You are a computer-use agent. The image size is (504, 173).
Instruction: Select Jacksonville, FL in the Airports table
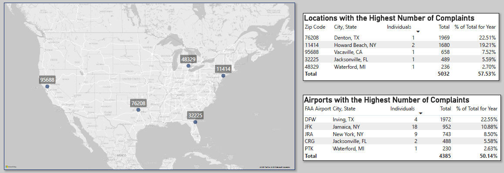point(350,141)
